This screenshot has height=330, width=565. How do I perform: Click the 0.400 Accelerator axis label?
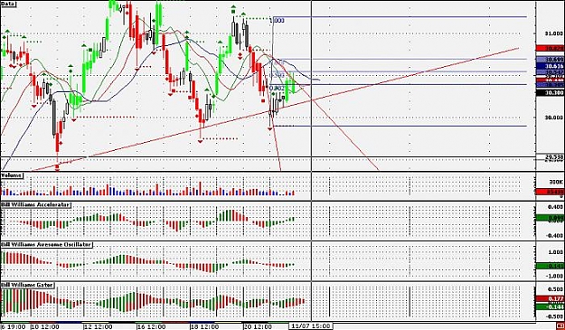pos(556,207)
